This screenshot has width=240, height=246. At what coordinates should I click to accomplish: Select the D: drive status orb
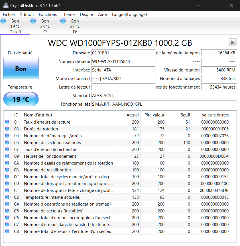(63, 21)
